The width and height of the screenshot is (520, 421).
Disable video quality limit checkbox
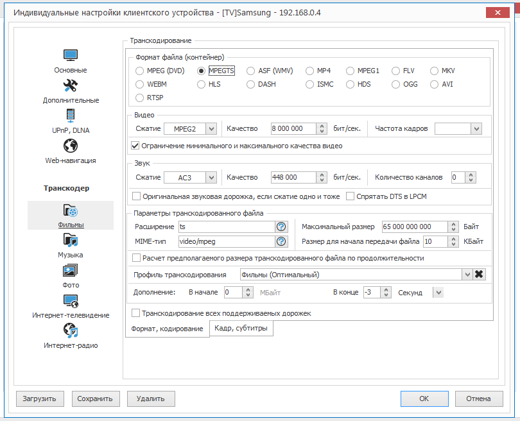135,146
